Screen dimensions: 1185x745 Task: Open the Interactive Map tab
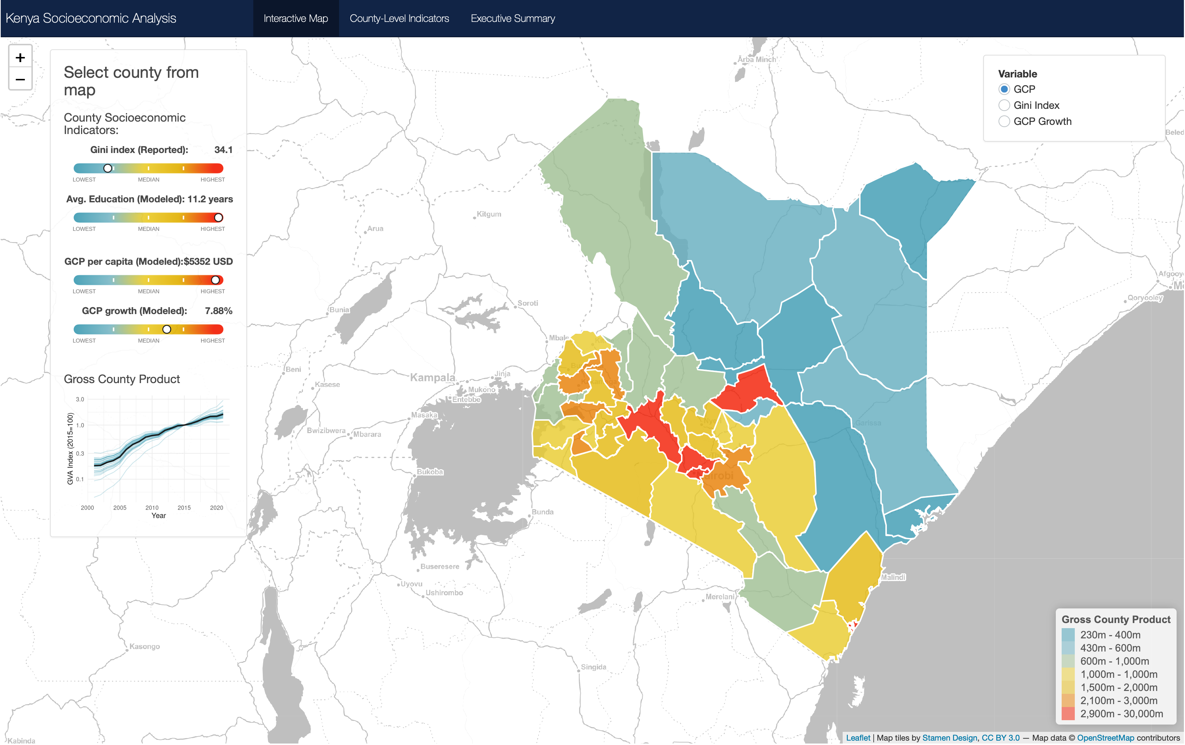pyautogui.click(x=296, y=18)
